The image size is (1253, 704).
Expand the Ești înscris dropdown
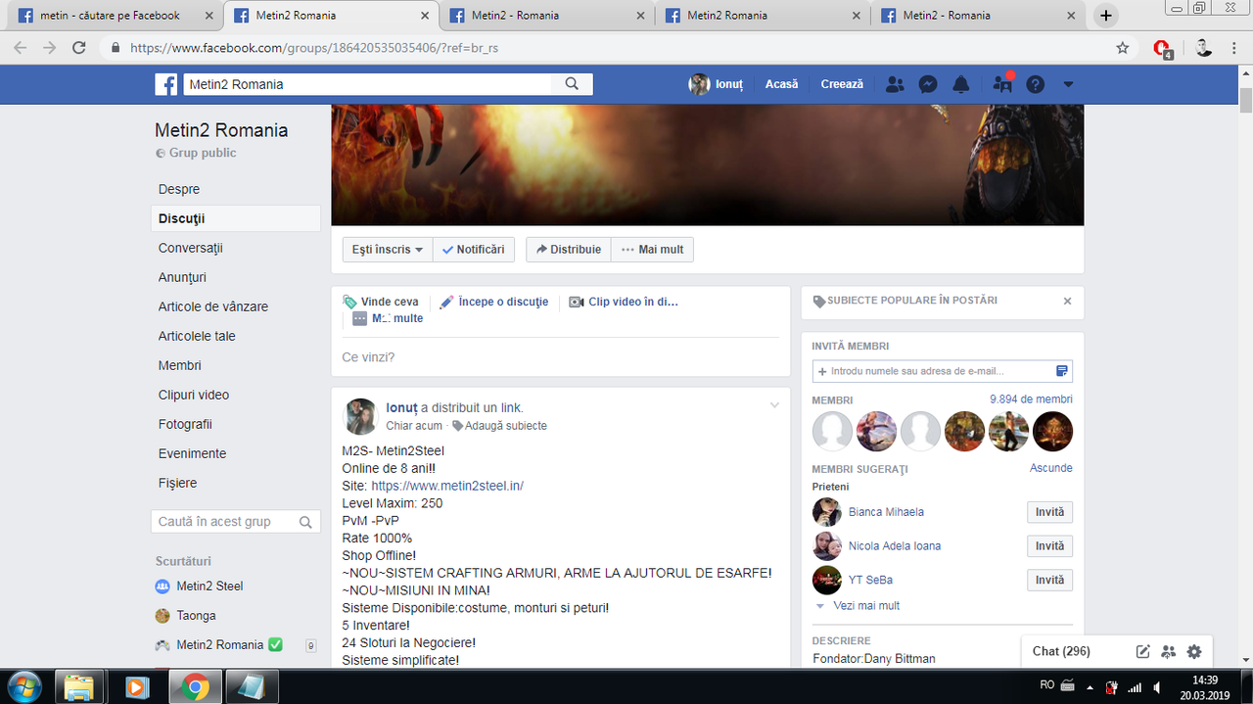pyautogui.click(x=388, y=250)
